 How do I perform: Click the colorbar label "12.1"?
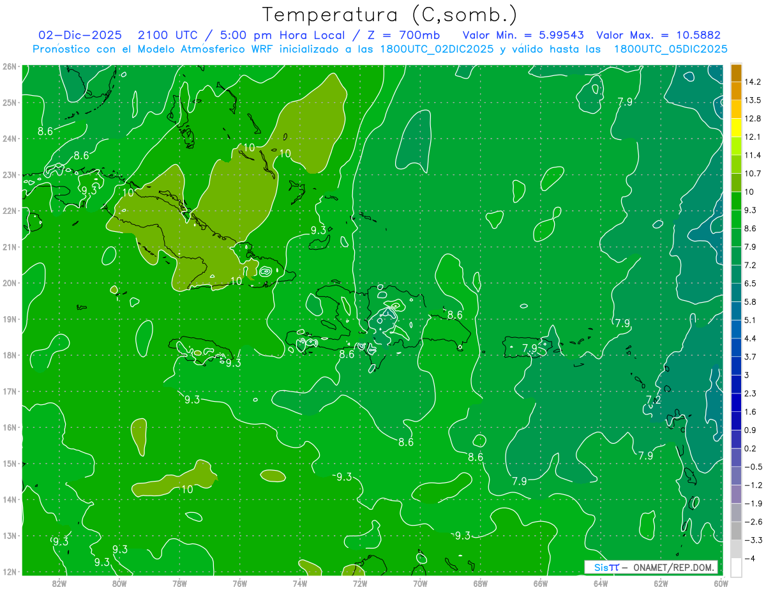(752, 137)
